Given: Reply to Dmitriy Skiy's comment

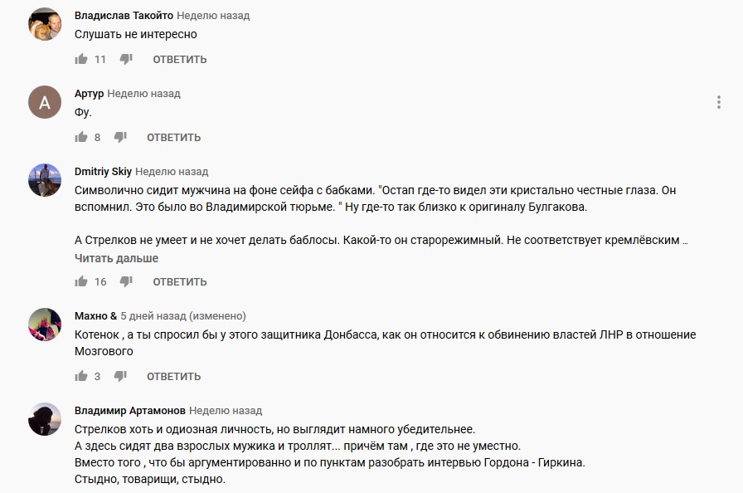Looking at the screenshot, I should tap(180, 281).
